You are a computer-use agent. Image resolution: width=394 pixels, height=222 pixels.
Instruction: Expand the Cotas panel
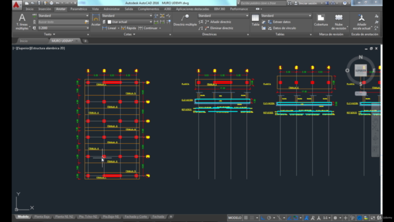[129, 35]
